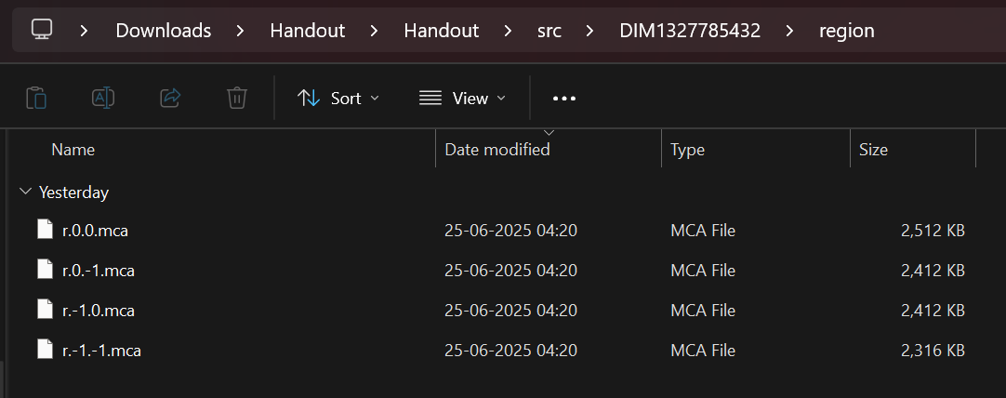This screenshot has height=398, width=1006.
Task: Go to the src breadcrumb folder
Action: [549, 30]
